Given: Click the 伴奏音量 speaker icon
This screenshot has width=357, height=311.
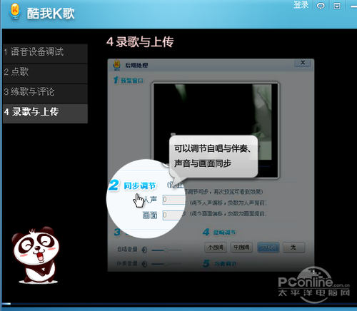Looking at the screenshot, I should pyautogui.click(x=144, y=264).
